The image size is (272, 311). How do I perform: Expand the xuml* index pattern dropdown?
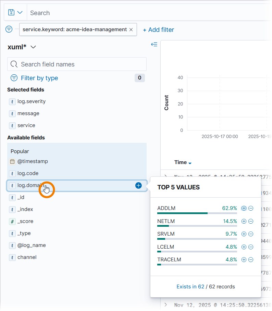click(33, 47)
